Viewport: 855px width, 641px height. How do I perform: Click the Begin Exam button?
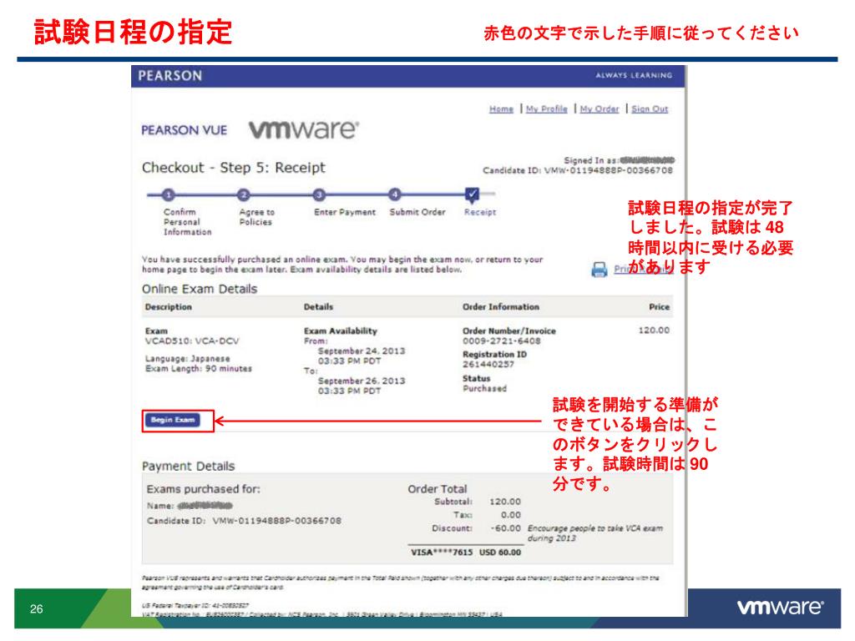[x=172, y=420]
